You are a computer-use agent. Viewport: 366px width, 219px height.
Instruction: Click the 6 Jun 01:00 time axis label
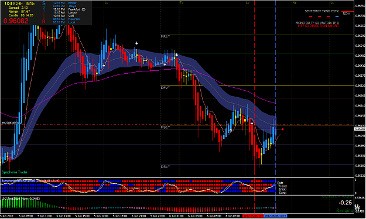coord(176,216)
